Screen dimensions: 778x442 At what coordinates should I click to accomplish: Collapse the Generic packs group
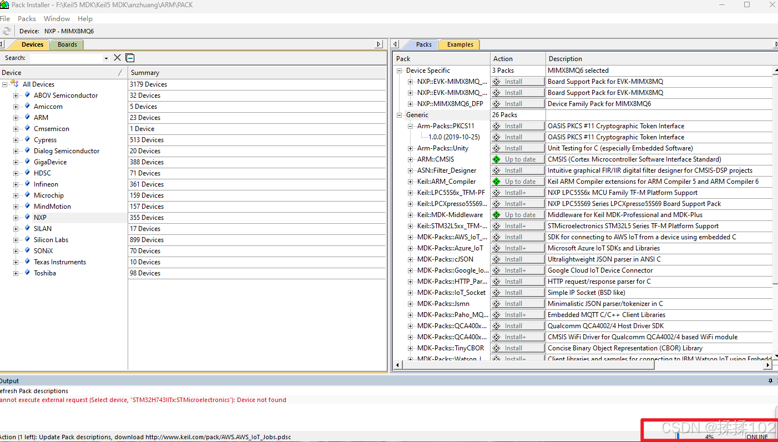pyautogui.click(x=399, y=115)
